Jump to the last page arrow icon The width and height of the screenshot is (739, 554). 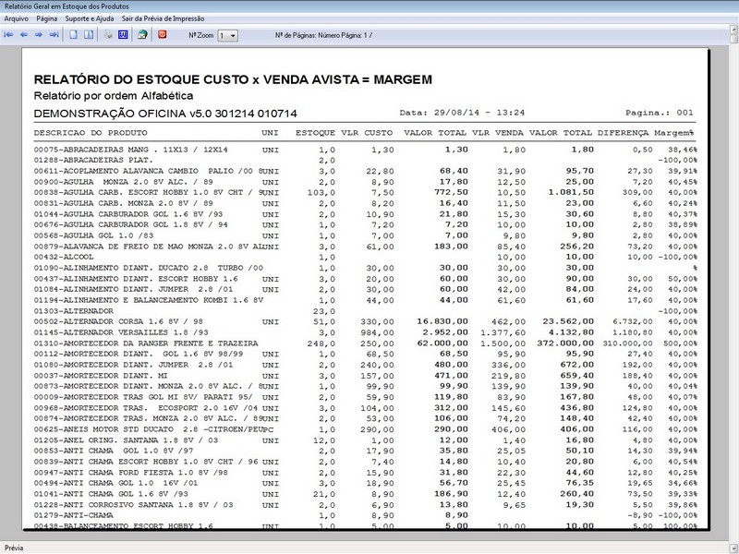coord(54,34)
